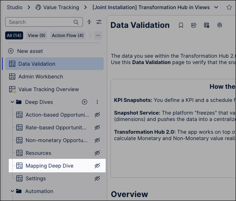Image resolution: width=236 pixels, height=201 pixels.
Task: Add asset to Deep Dives folder
Action: pyautogui.click(x=85, y=102)
